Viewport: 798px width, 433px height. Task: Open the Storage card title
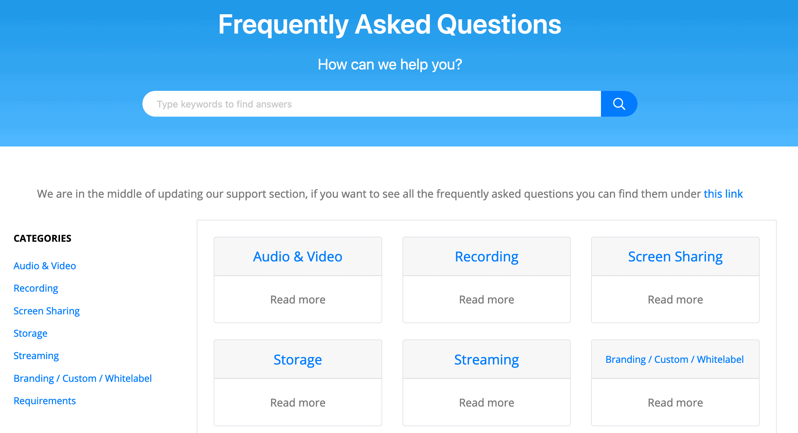tap(297, 360)
